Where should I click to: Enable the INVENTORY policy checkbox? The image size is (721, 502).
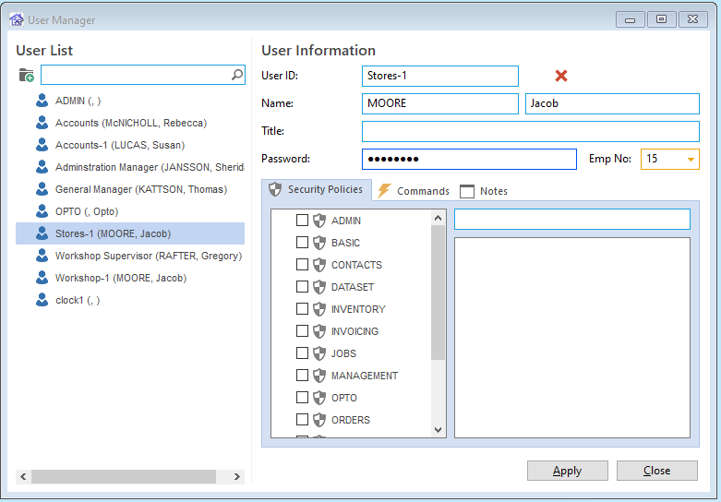pyautogui.click(x=302, y=308)
